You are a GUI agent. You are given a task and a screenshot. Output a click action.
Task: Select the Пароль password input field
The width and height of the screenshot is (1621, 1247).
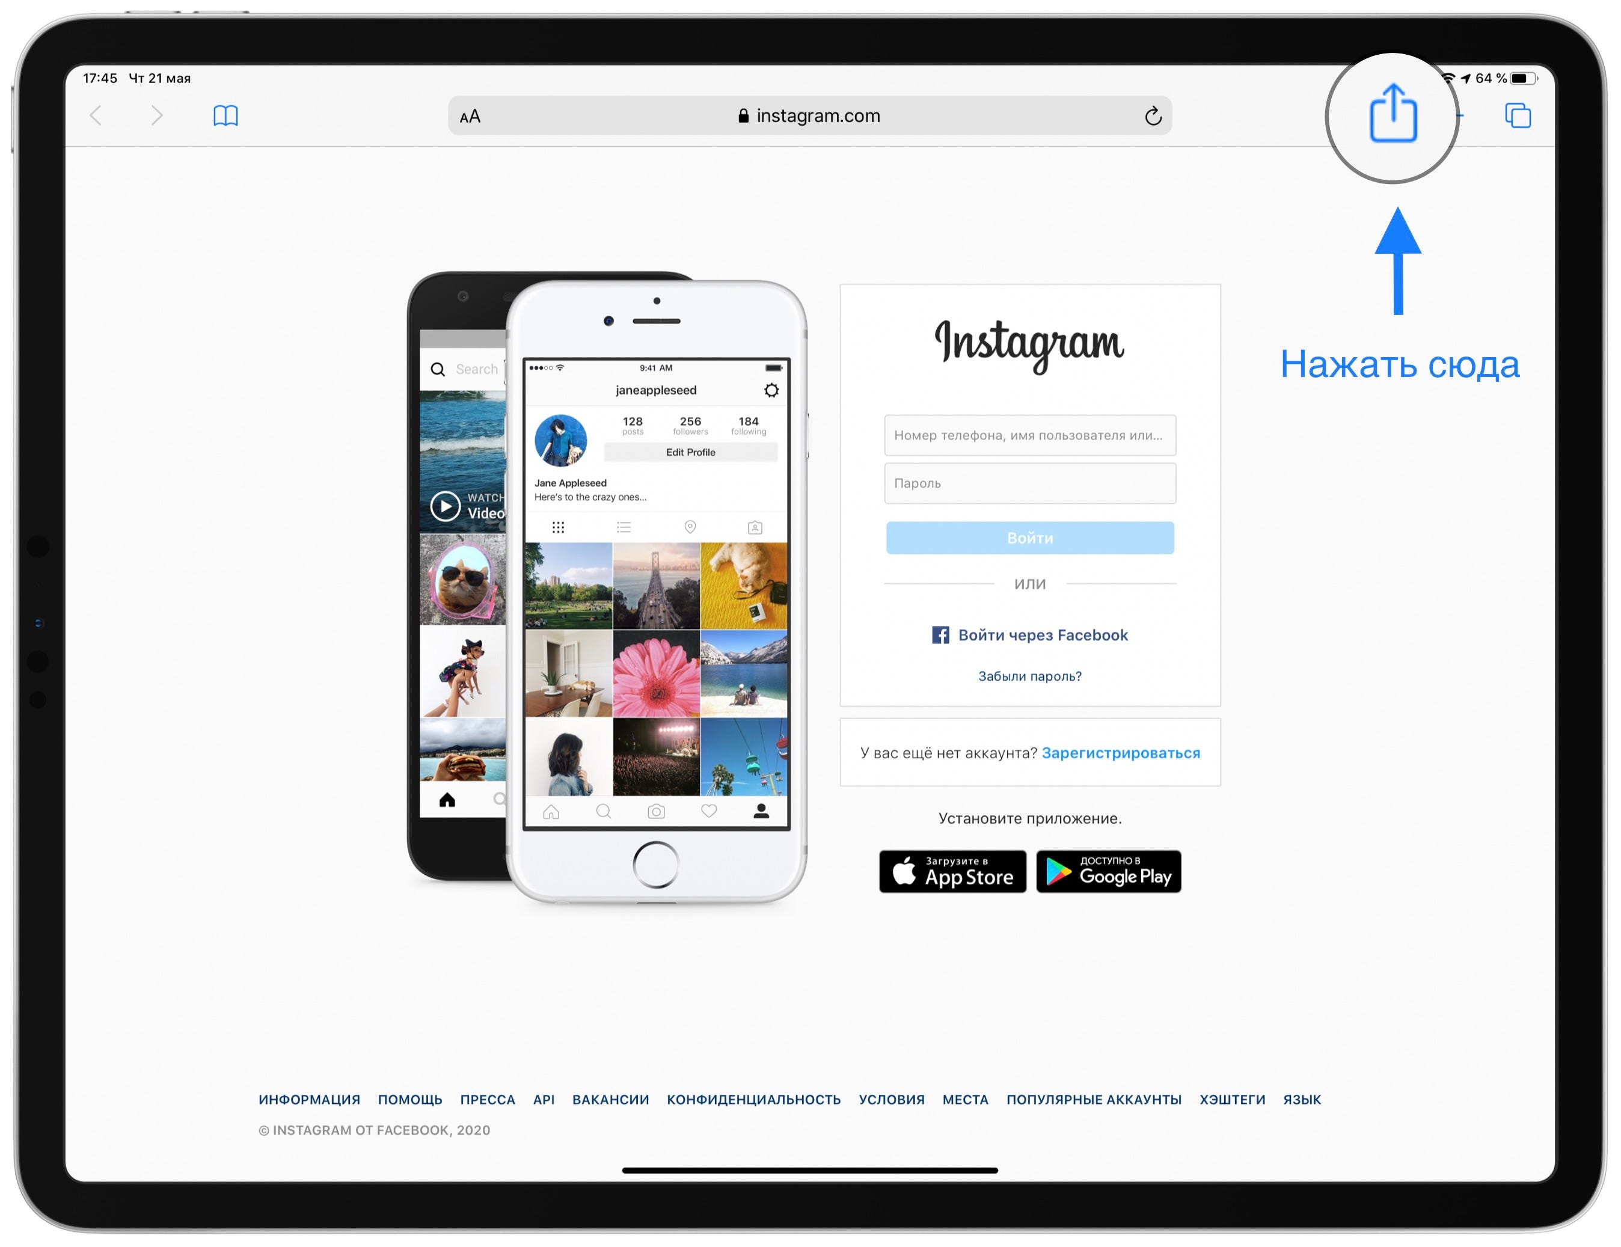(x=1029, y=485)
